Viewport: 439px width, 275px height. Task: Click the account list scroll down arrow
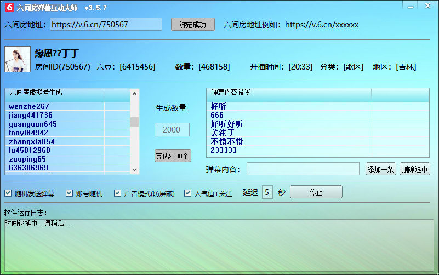[x=134, y=169]
